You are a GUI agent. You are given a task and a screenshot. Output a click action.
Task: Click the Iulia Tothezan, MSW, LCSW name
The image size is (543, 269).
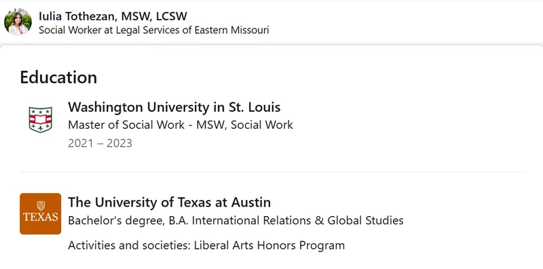113,16
